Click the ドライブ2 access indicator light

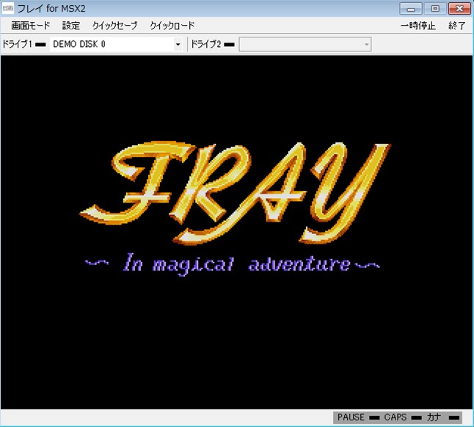(x=229, y=45)
